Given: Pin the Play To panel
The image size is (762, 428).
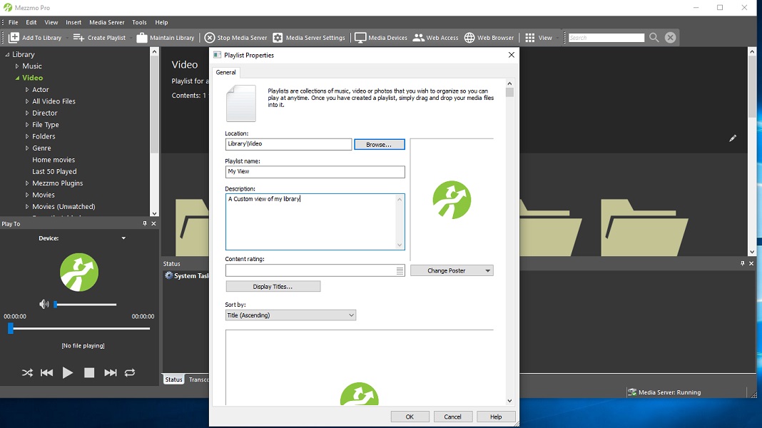Looking at the screenshot, I should [144, 223].
